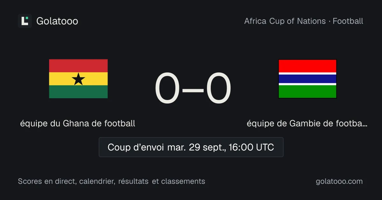The image size is (382, 200).
Task: Click Ghana's score digit on the left
Action: click(x=167, y=89)
